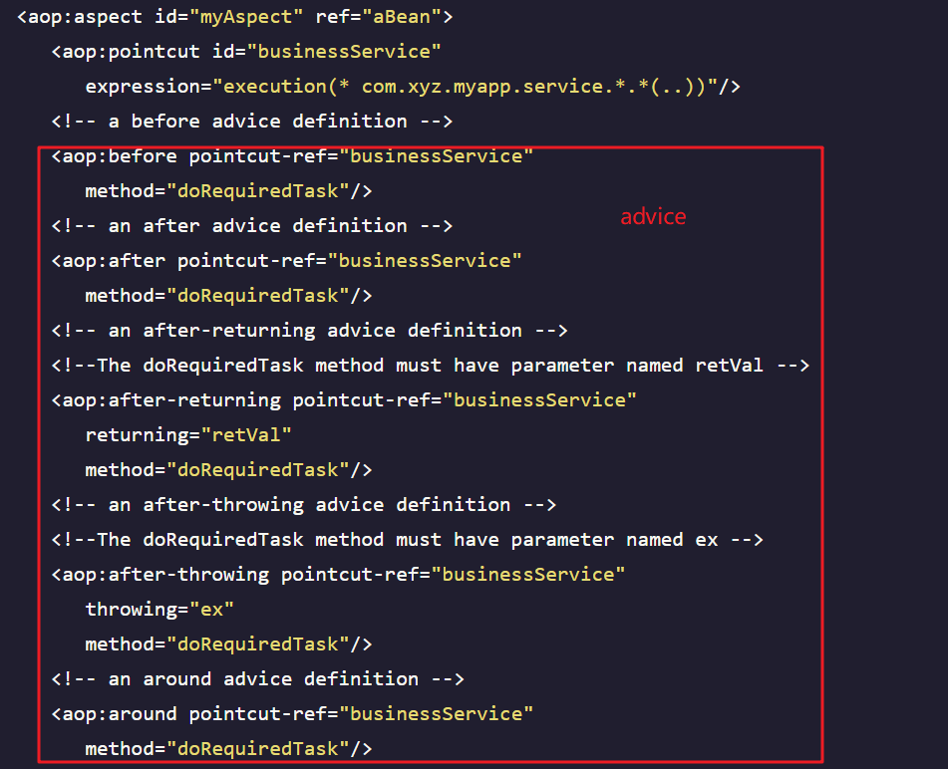Click the method line under aop:around
Viewport: 948px width, 769px height.
click(x=228, y=749)
